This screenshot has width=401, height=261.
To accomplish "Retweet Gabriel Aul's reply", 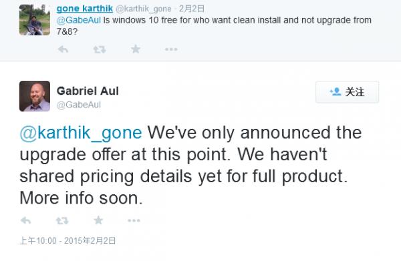I will tap(62, 220).
